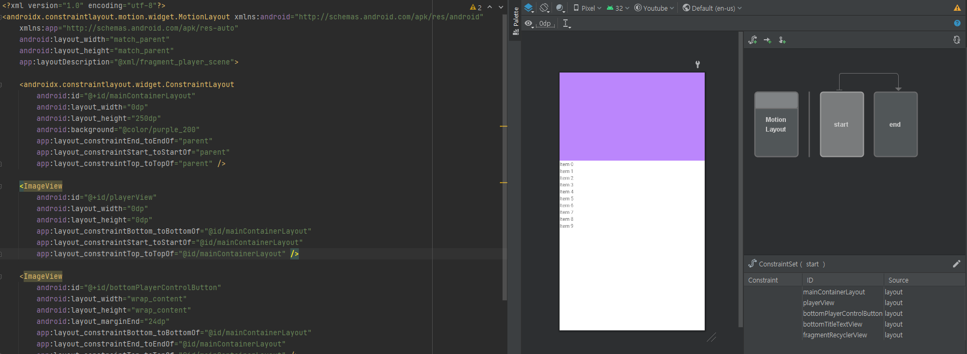Open the night mode selector
967x354 pixels.
coord(561,8)
